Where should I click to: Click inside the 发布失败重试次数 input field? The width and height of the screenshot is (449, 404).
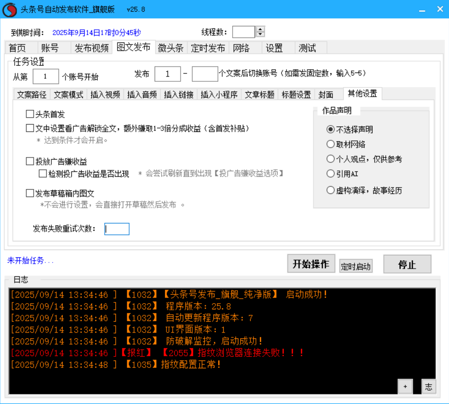[117, 229]
